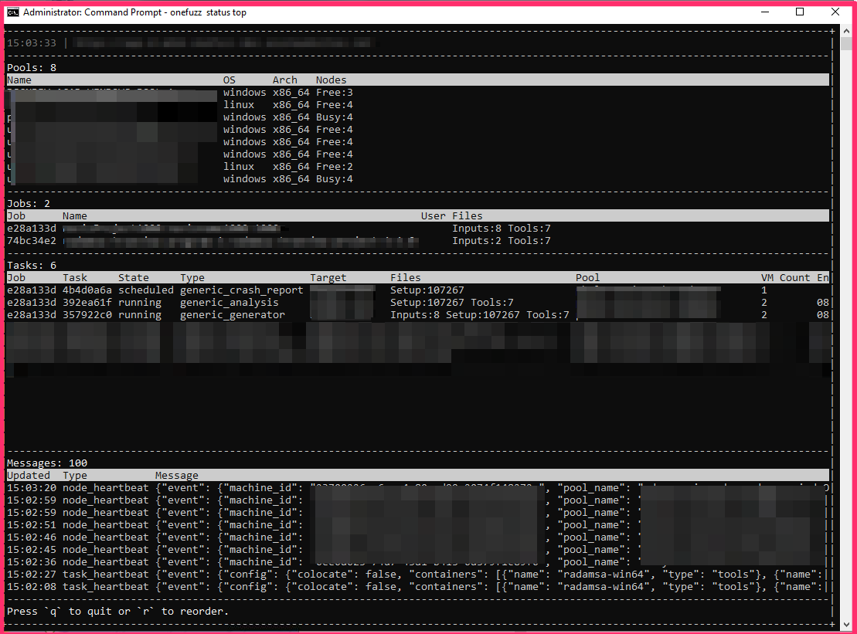Click the "Press `q` to quit" status line
This screenshot has height=634, width=857.
116,611
